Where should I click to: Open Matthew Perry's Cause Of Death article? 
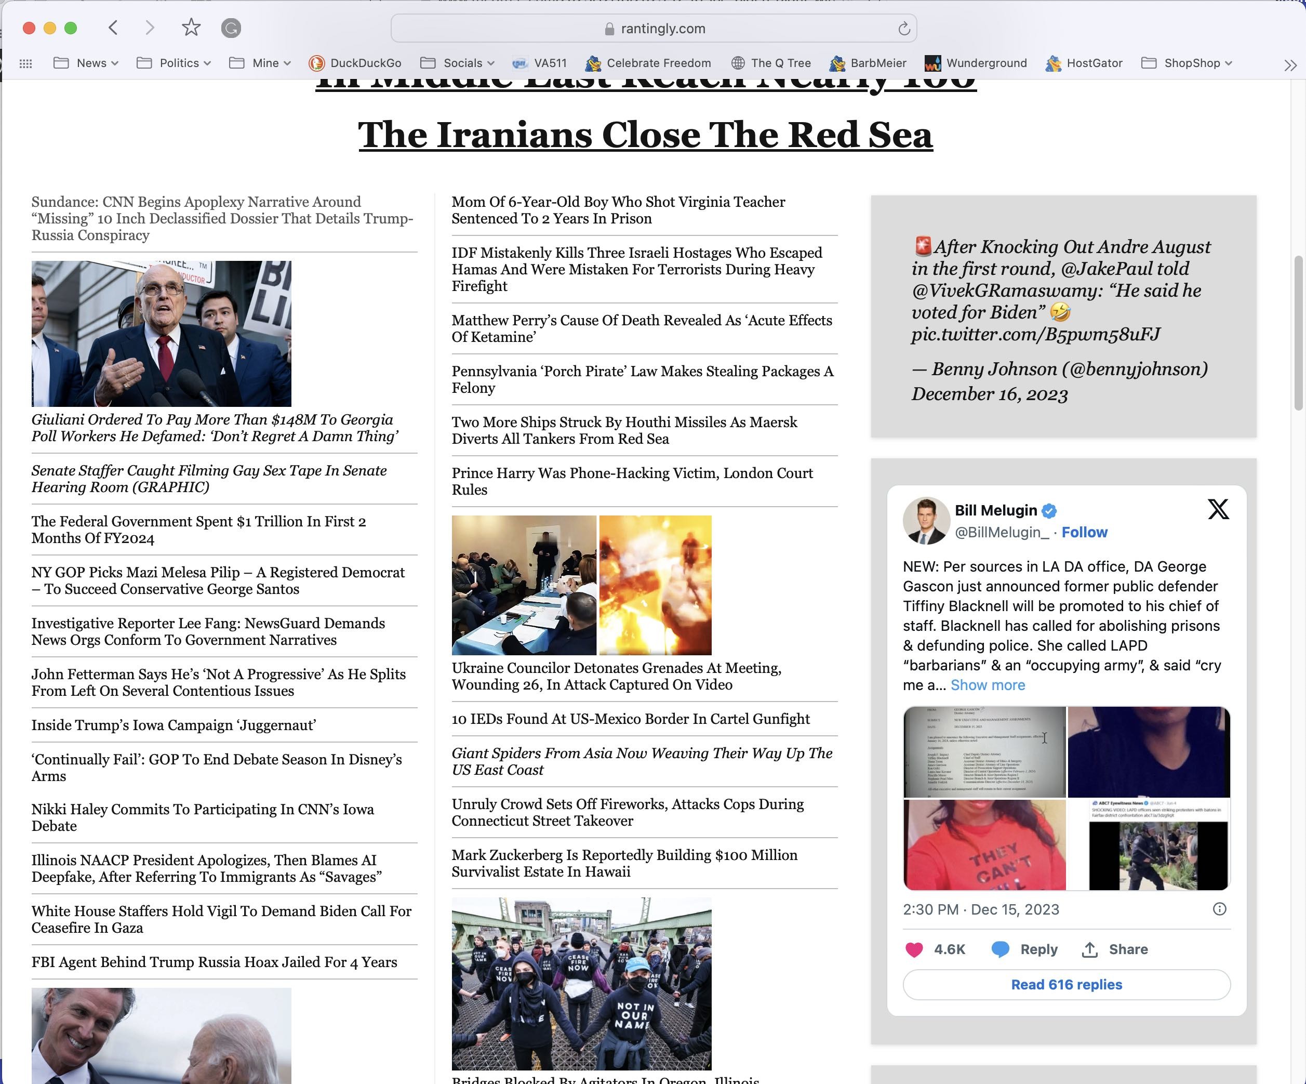pos(642,328)
